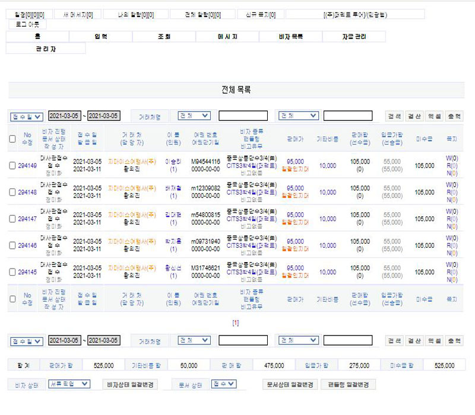The image size is (475, 415).
Task: Go to page [1] in pagination
Action: click(236, 323)
